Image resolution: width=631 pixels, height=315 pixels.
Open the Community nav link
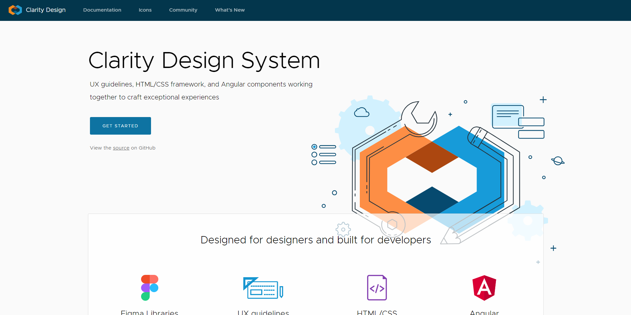point(183,10)
